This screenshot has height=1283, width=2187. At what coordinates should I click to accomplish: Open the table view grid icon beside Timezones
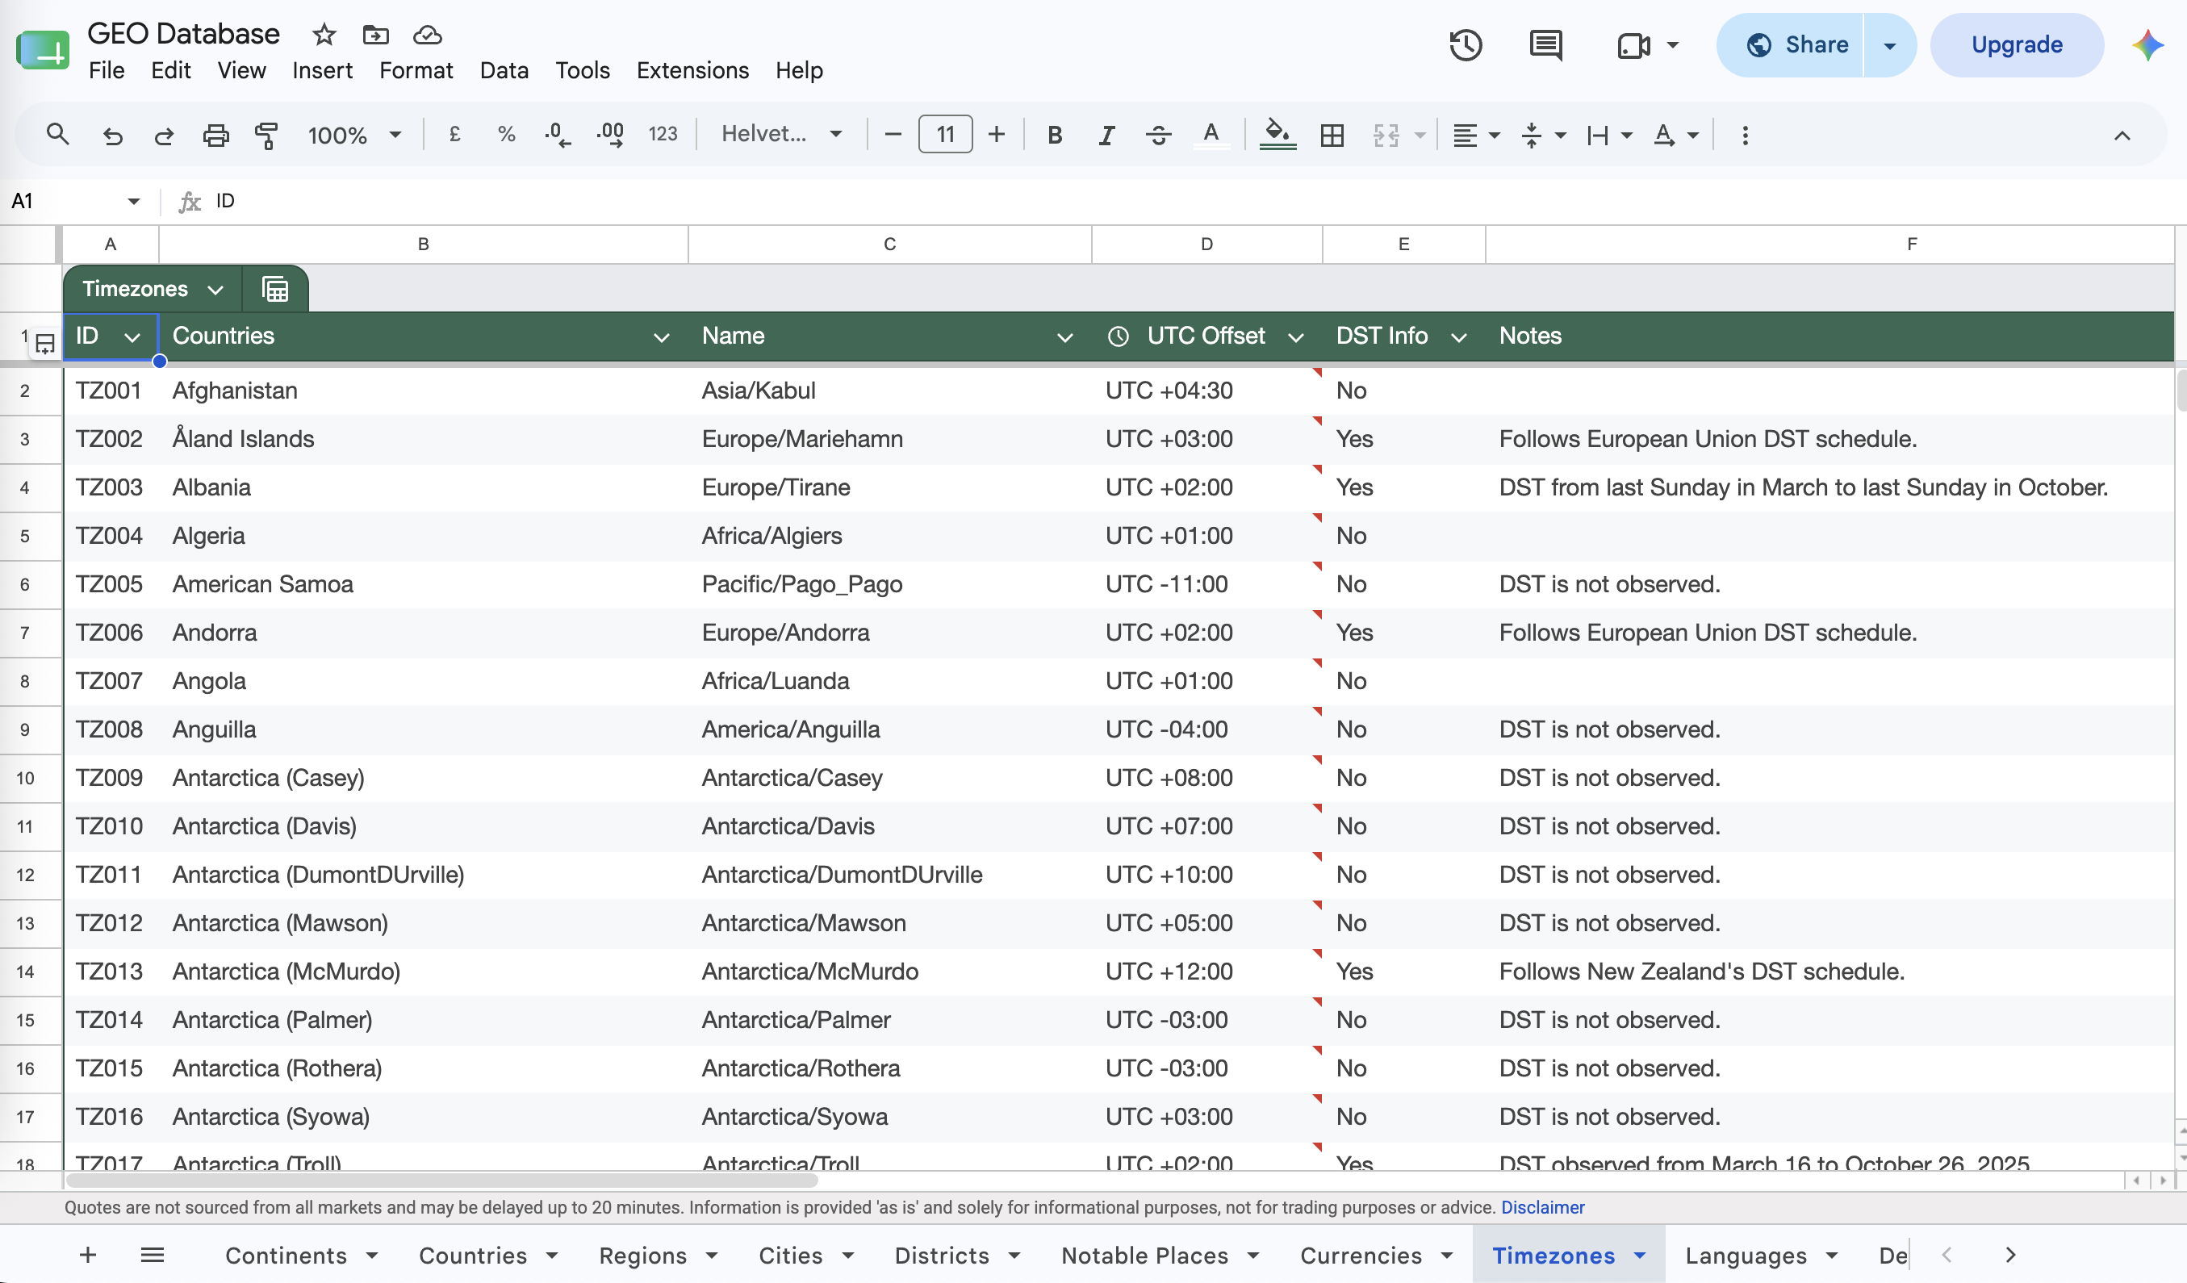pos(275,289)
